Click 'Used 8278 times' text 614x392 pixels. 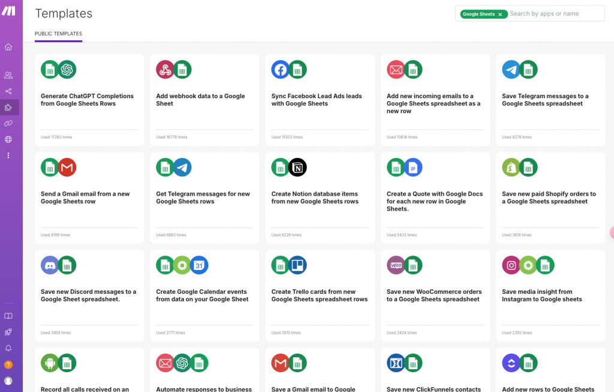click(x=517, y=137)
